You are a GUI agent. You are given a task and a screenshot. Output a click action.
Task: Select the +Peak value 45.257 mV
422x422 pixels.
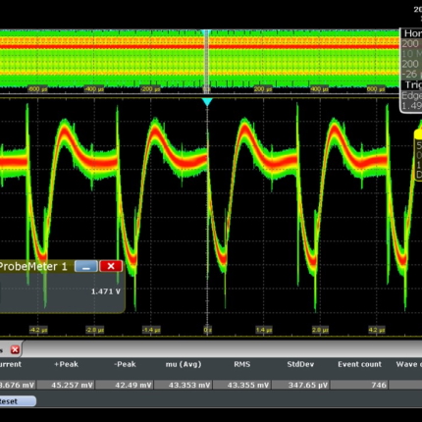point(66,385)
